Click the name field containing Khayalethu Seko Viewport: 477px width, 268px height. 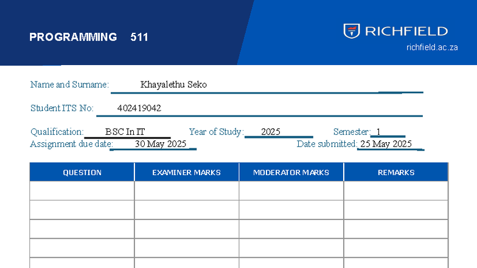pyautogui.click(x=173, y=84)
